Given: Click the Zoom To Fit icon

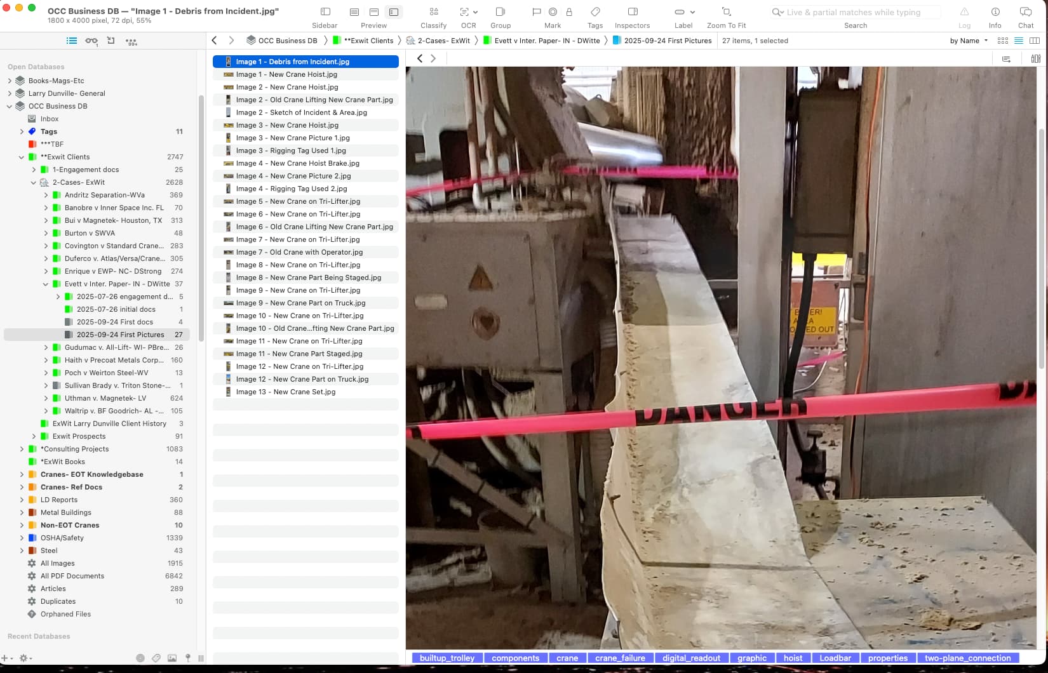Looking at the screenshot, I should [x=726, y=12].
